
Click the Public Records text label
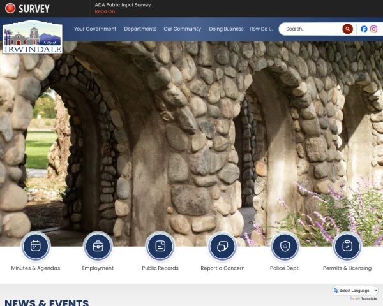coord(160,268)
